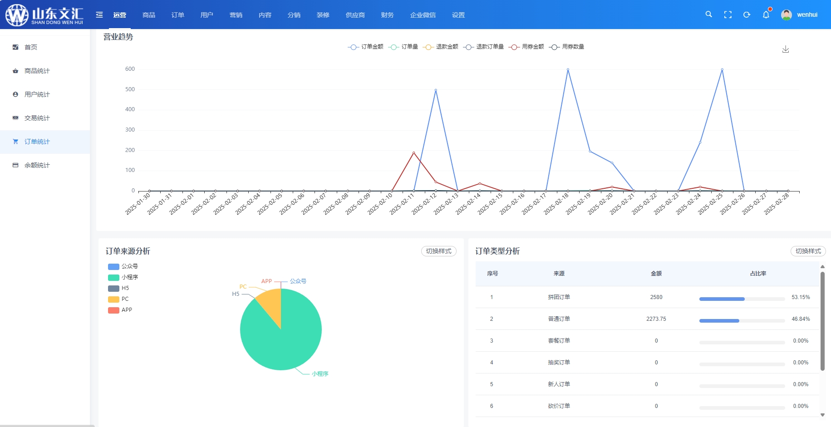
Task: Click 切换样式 in 订单类型分析 panel
Action: [808, 251]
